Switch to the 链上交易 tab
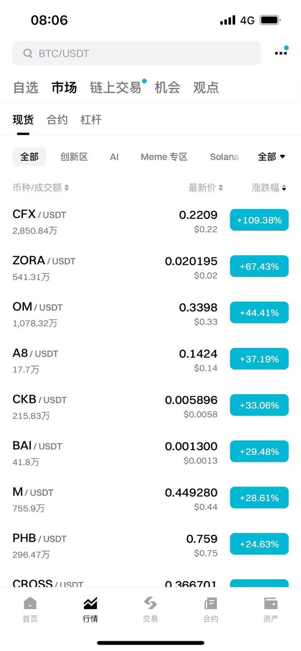 pyautogui.click(x=116, y=87)
